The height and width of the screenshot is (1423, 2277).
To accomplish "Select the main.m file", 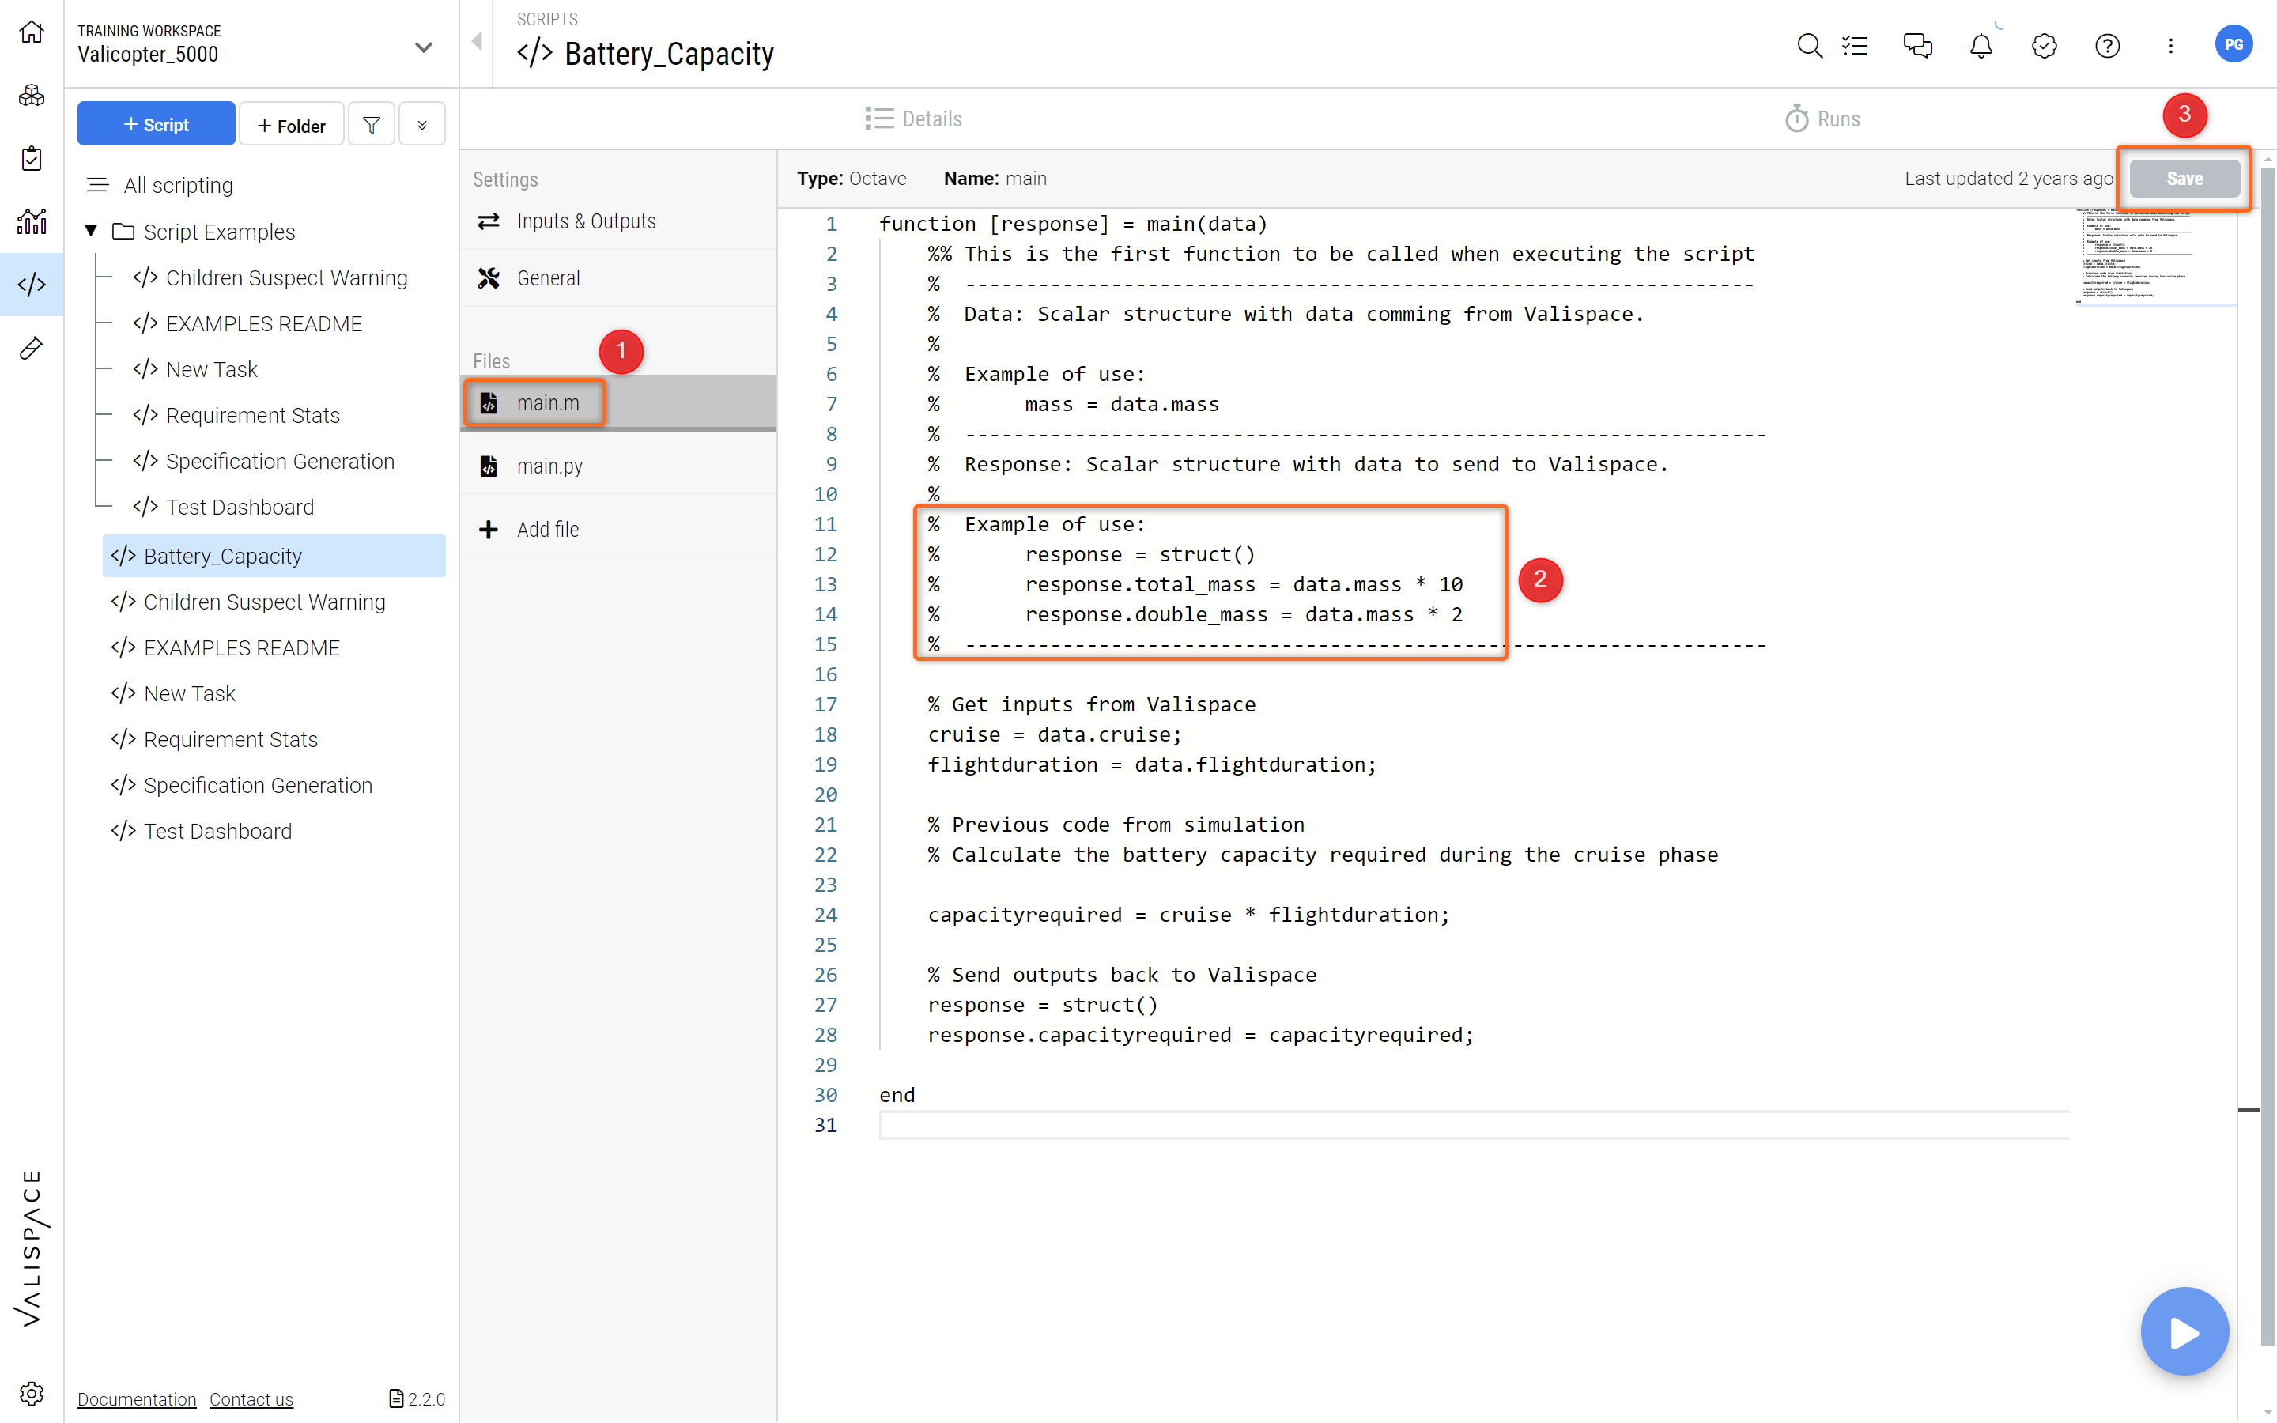I will (x=618, y=403).
